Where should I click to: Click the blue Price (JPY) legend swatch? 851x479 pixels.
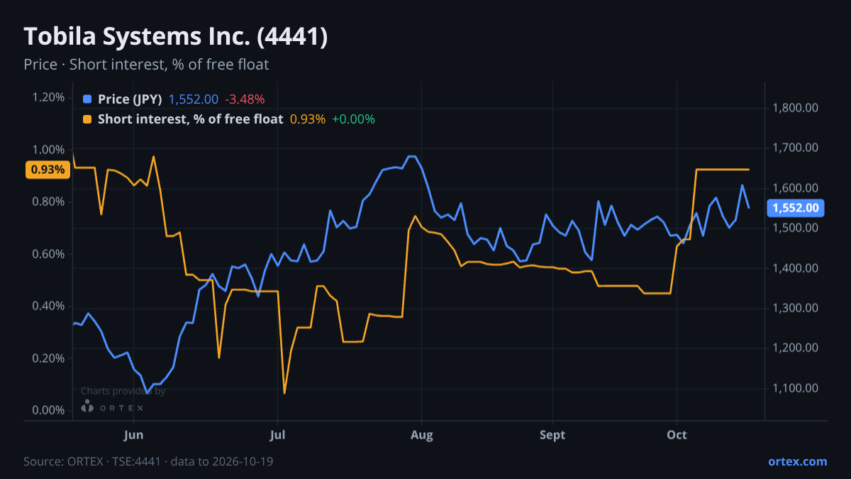tap(87, 99)
